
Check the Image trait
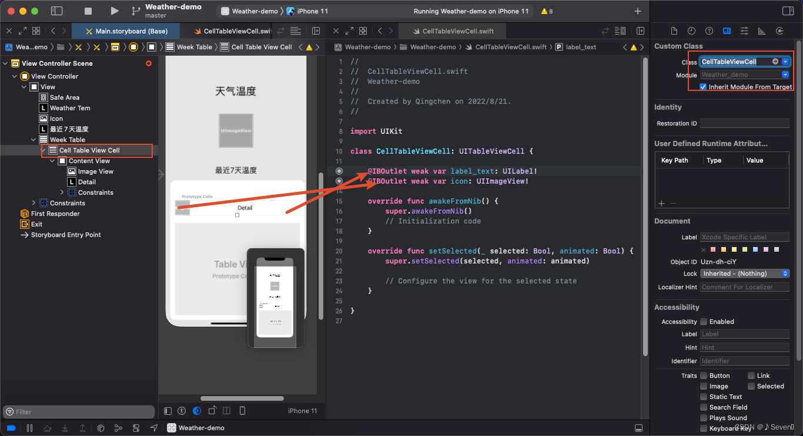[704, 386]
